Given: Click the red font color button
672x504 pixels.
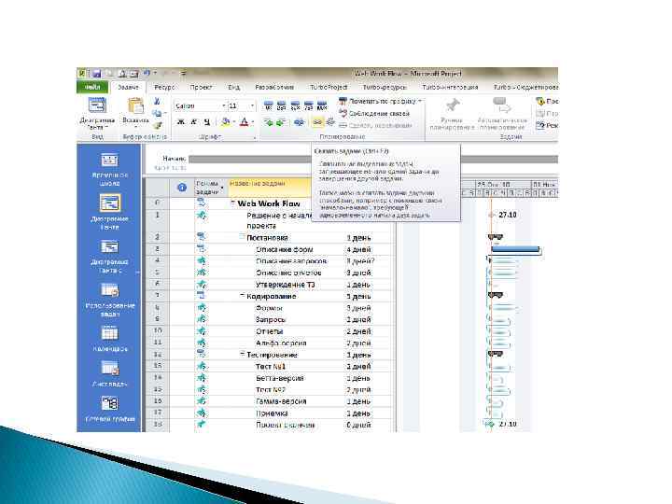Looking at the screenshot, I should [x=244, y=122].
